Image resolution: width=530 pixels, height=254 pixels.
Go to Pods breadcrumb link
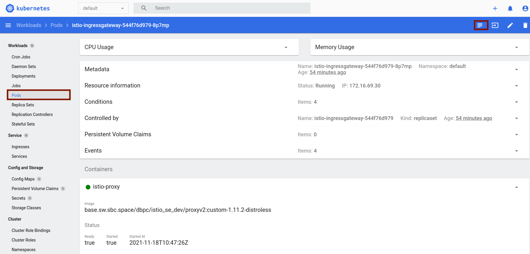point(57,25)
